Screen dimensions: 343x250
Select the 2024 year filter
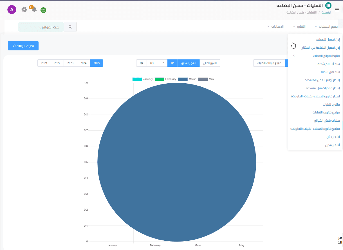(x=83, y=63)
